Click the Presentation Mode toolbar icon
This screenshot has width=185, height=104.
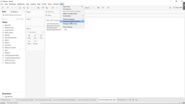(103, 8)
